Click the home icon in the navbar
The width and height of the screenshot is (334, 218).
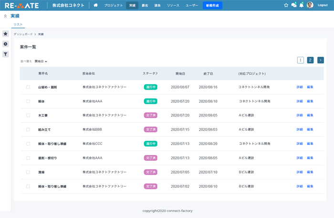coord(95,5)
